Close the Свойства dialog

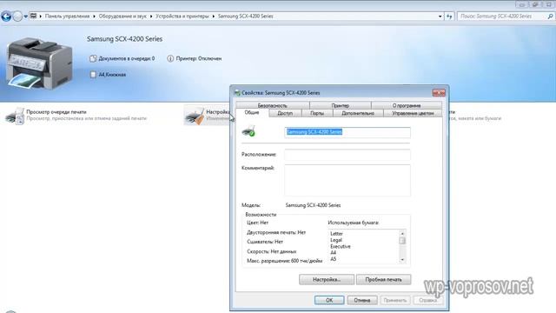(439, 93)
